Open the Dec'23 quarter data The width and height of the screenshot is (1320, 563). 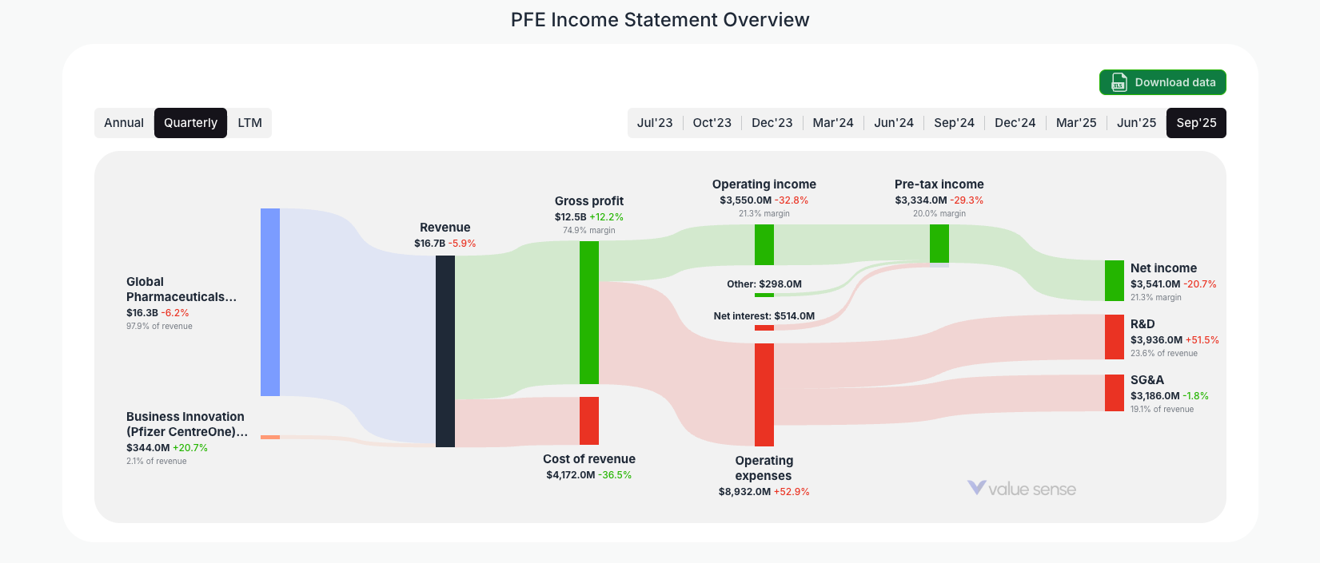772,122
